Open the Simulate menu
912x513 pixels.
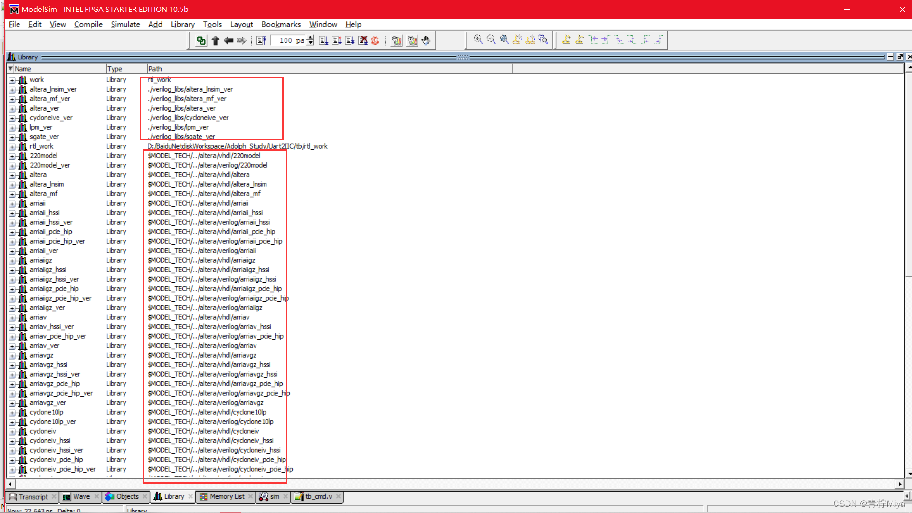click(125, 24)
